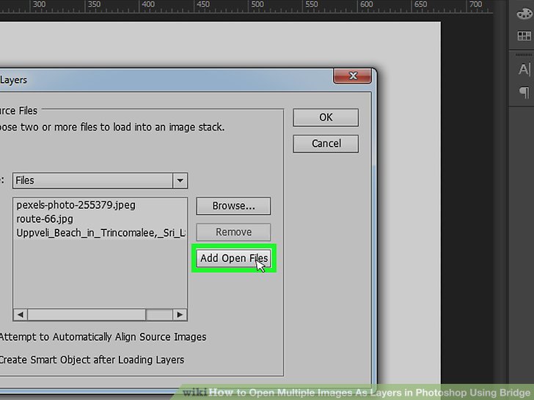
Task: Click Create Smart Object after Loading Layers
Action: 92,360
